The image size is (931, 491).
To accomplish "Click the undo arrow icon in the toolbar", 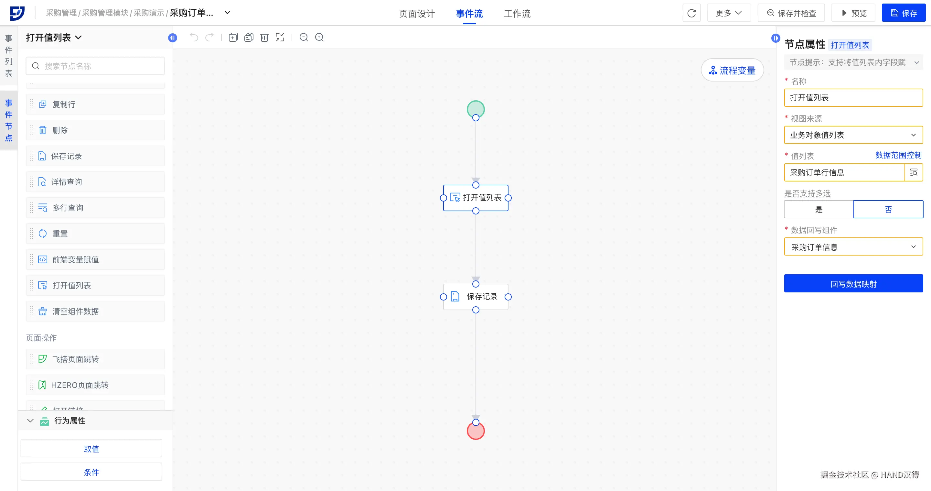I will pyautogui.click(x=194, y=37).
